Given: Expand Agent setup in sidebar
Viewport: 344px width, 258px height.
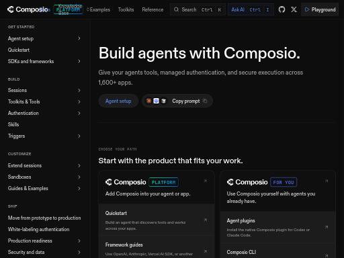Looking at the screenshot, I should pos(79,38).
